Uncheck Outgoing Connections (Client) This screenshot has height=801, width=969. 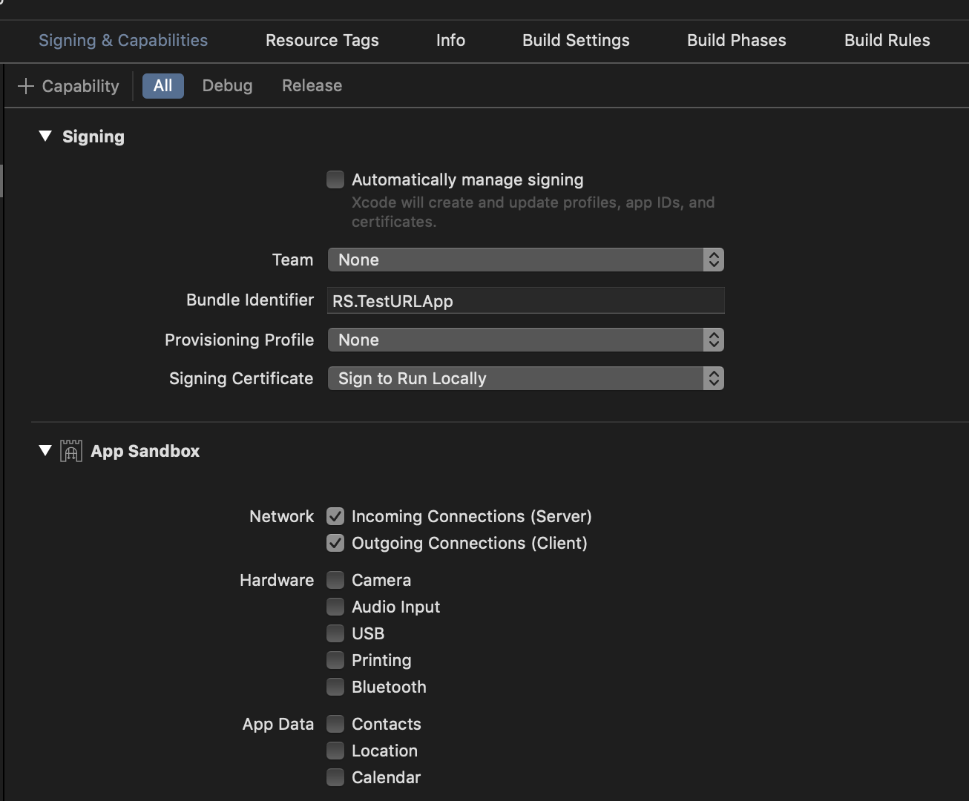(335, 543)
